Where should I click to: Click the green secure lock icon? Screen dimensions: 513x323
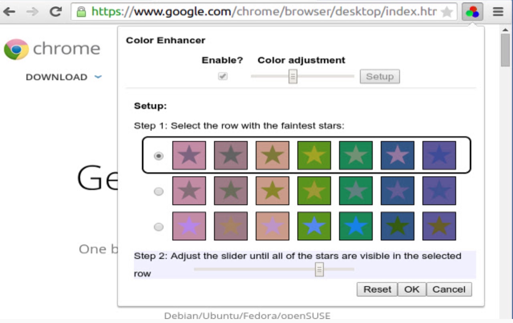tap(81, 12)
